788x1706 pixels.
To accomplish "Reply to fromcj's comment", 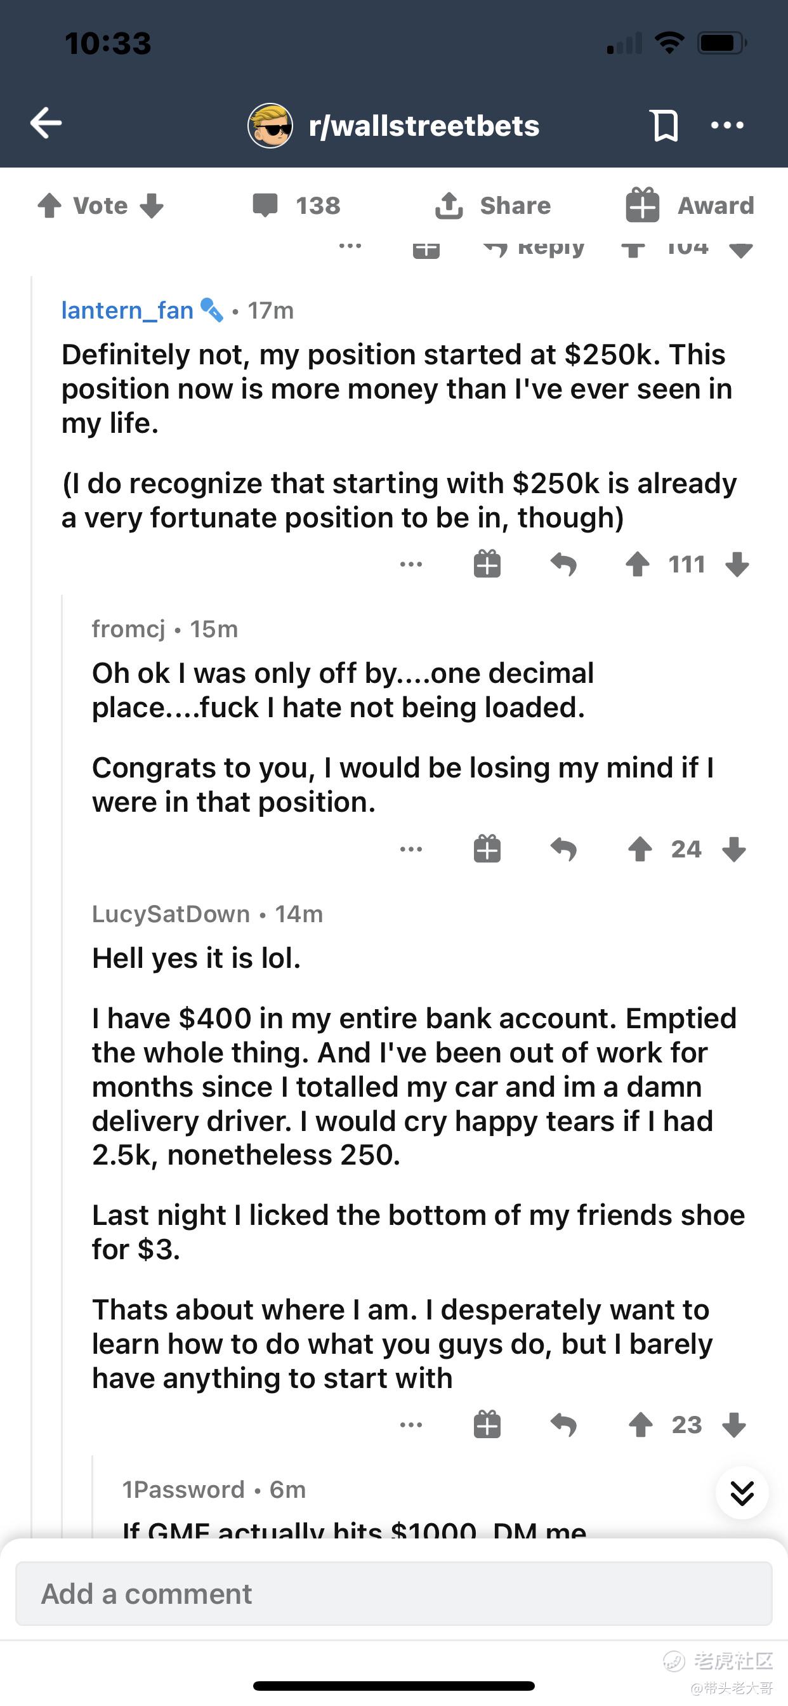I will tap(563, 849).
